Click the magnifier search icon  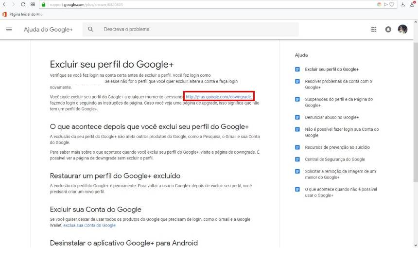tap(90, 29)
